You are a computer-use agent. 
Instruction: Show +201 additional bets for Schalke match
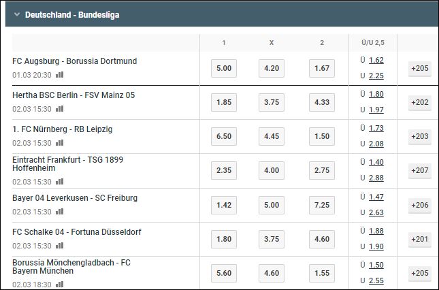tap(420, 240)
